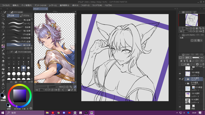
Task: Select the text tool
Action: coord(3,84)
